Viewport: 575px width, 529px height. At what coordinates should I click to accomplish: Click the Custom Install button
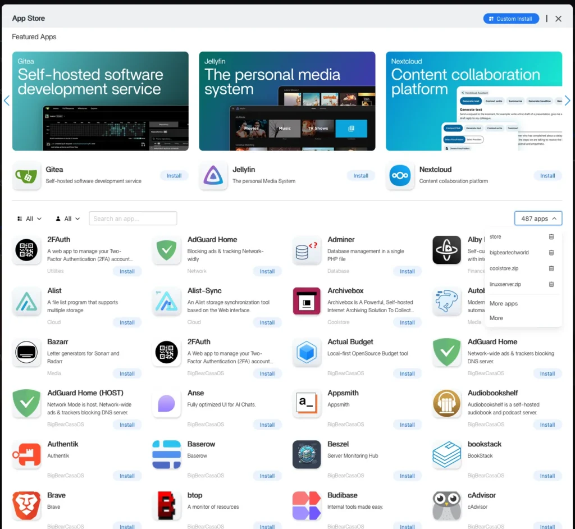tap(511, 19)
